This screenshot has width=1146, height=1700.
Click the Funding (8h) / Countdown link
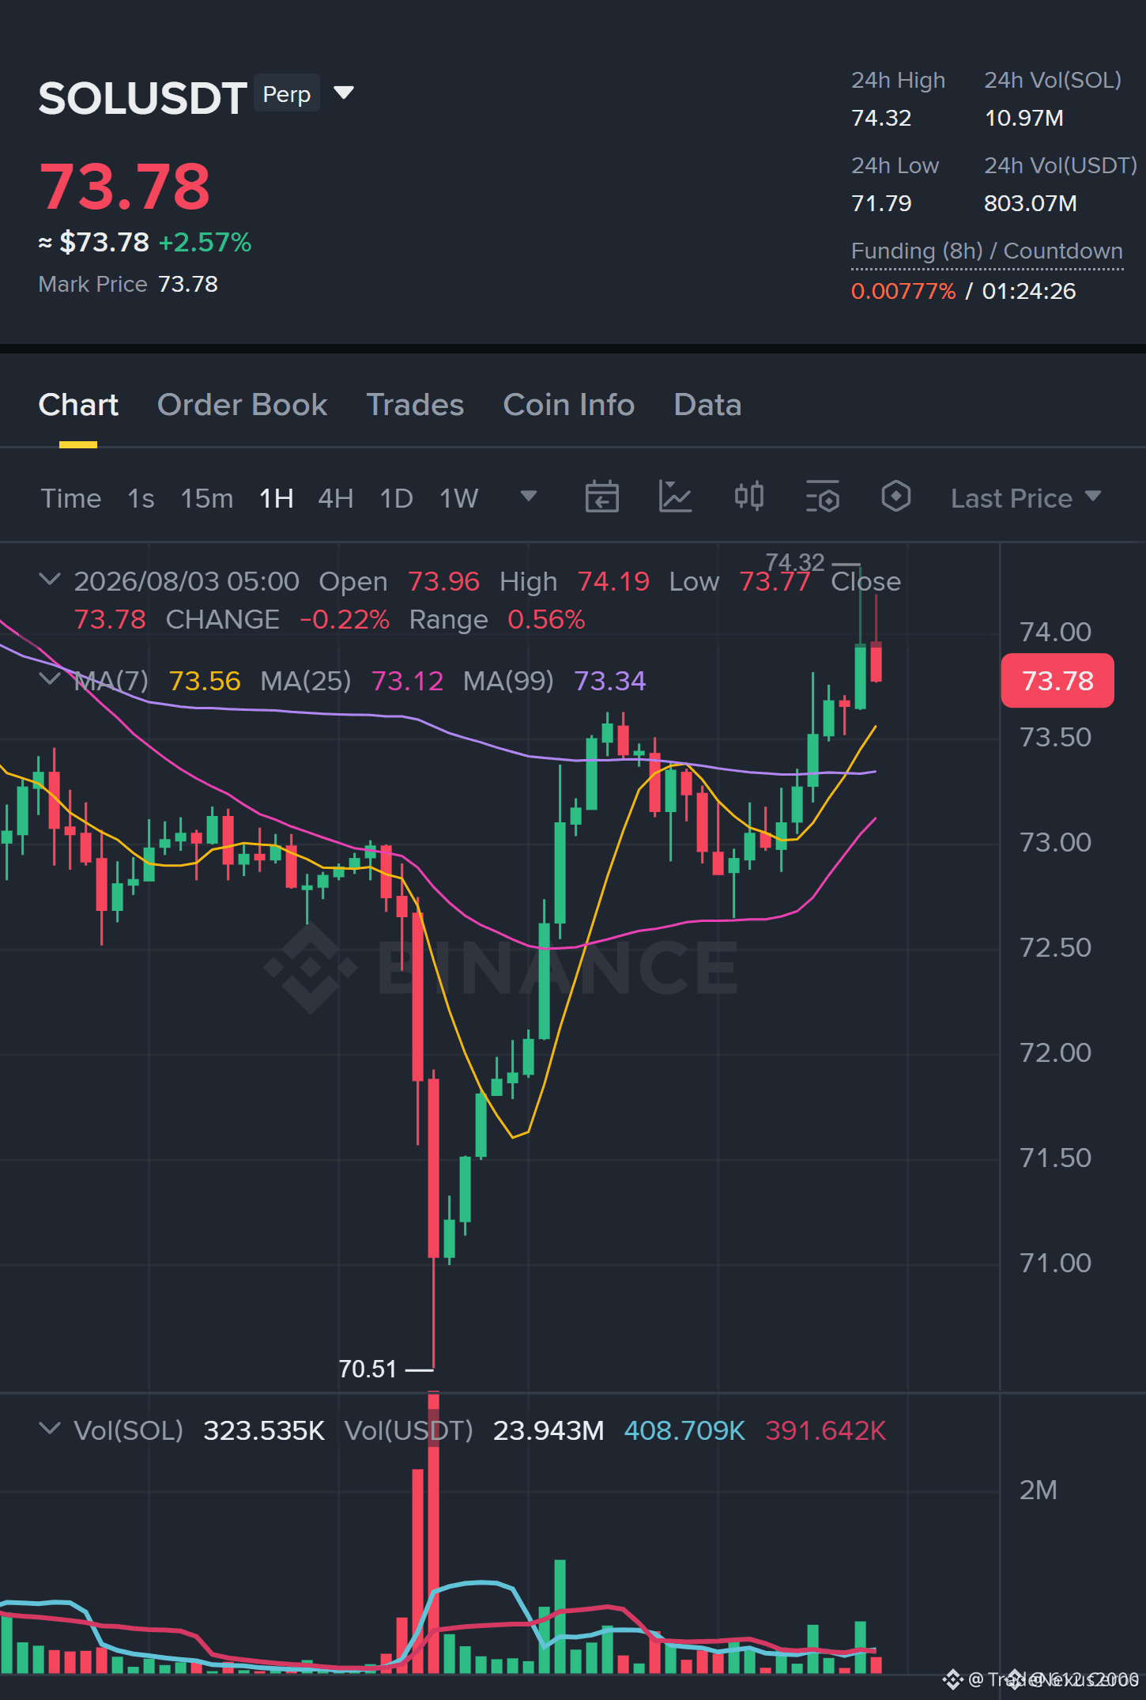[986, 251]
